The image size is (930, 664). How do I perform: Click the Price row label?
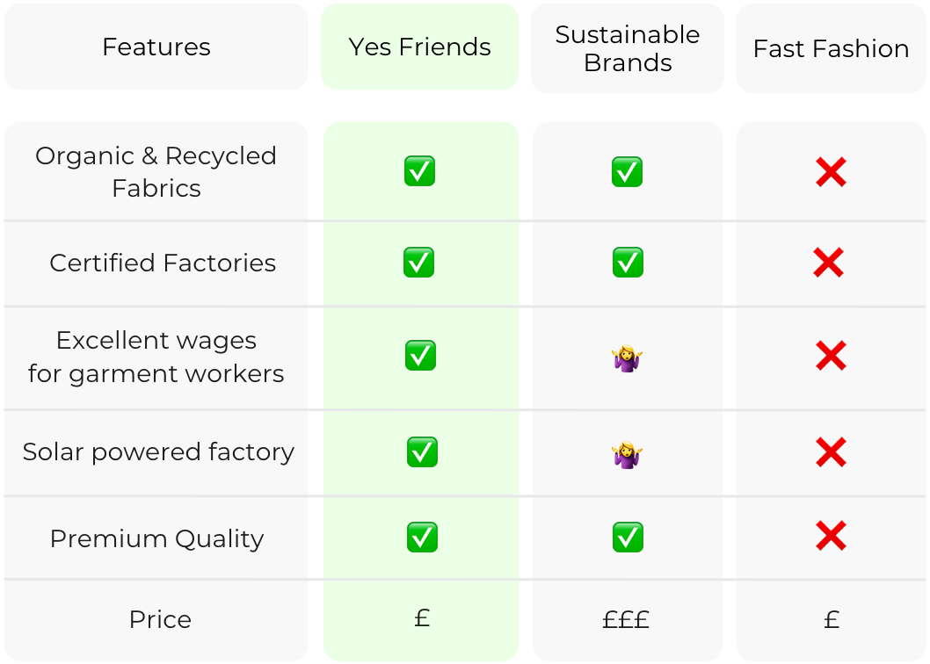point(160,619)
